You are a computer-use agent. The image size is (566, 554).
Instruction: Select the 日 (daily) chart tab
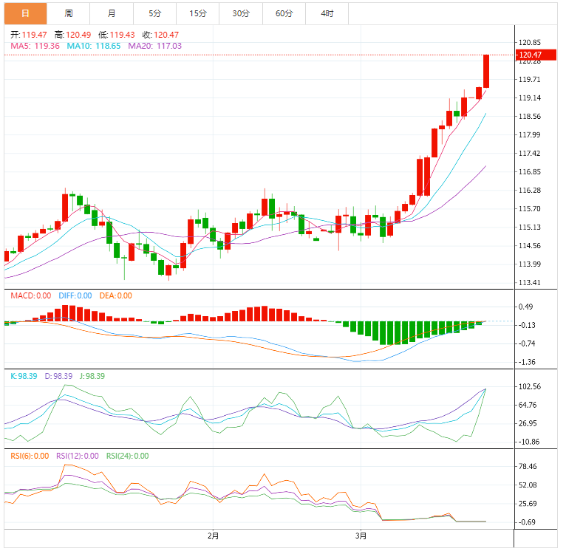point(26,13)
